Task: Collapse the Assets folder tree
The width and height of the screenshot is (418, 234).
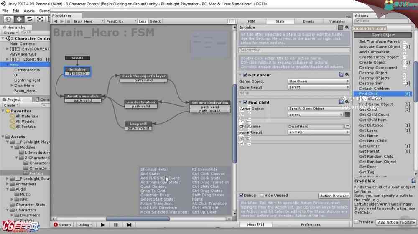Action: point(3,137)
